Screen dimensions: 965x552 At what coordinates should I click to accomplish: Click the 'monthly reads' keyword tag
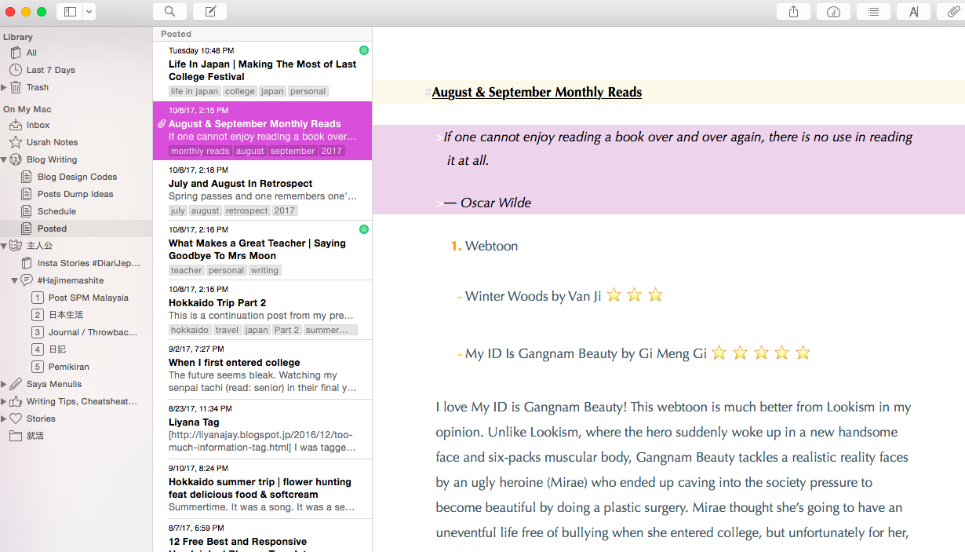click(200, 151)
